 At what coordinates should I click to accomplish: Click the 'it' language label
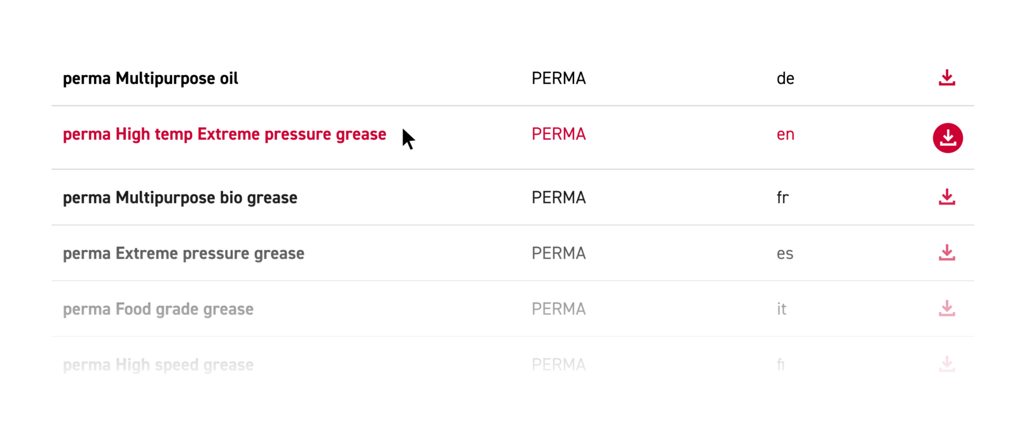[x=781, y=309]
